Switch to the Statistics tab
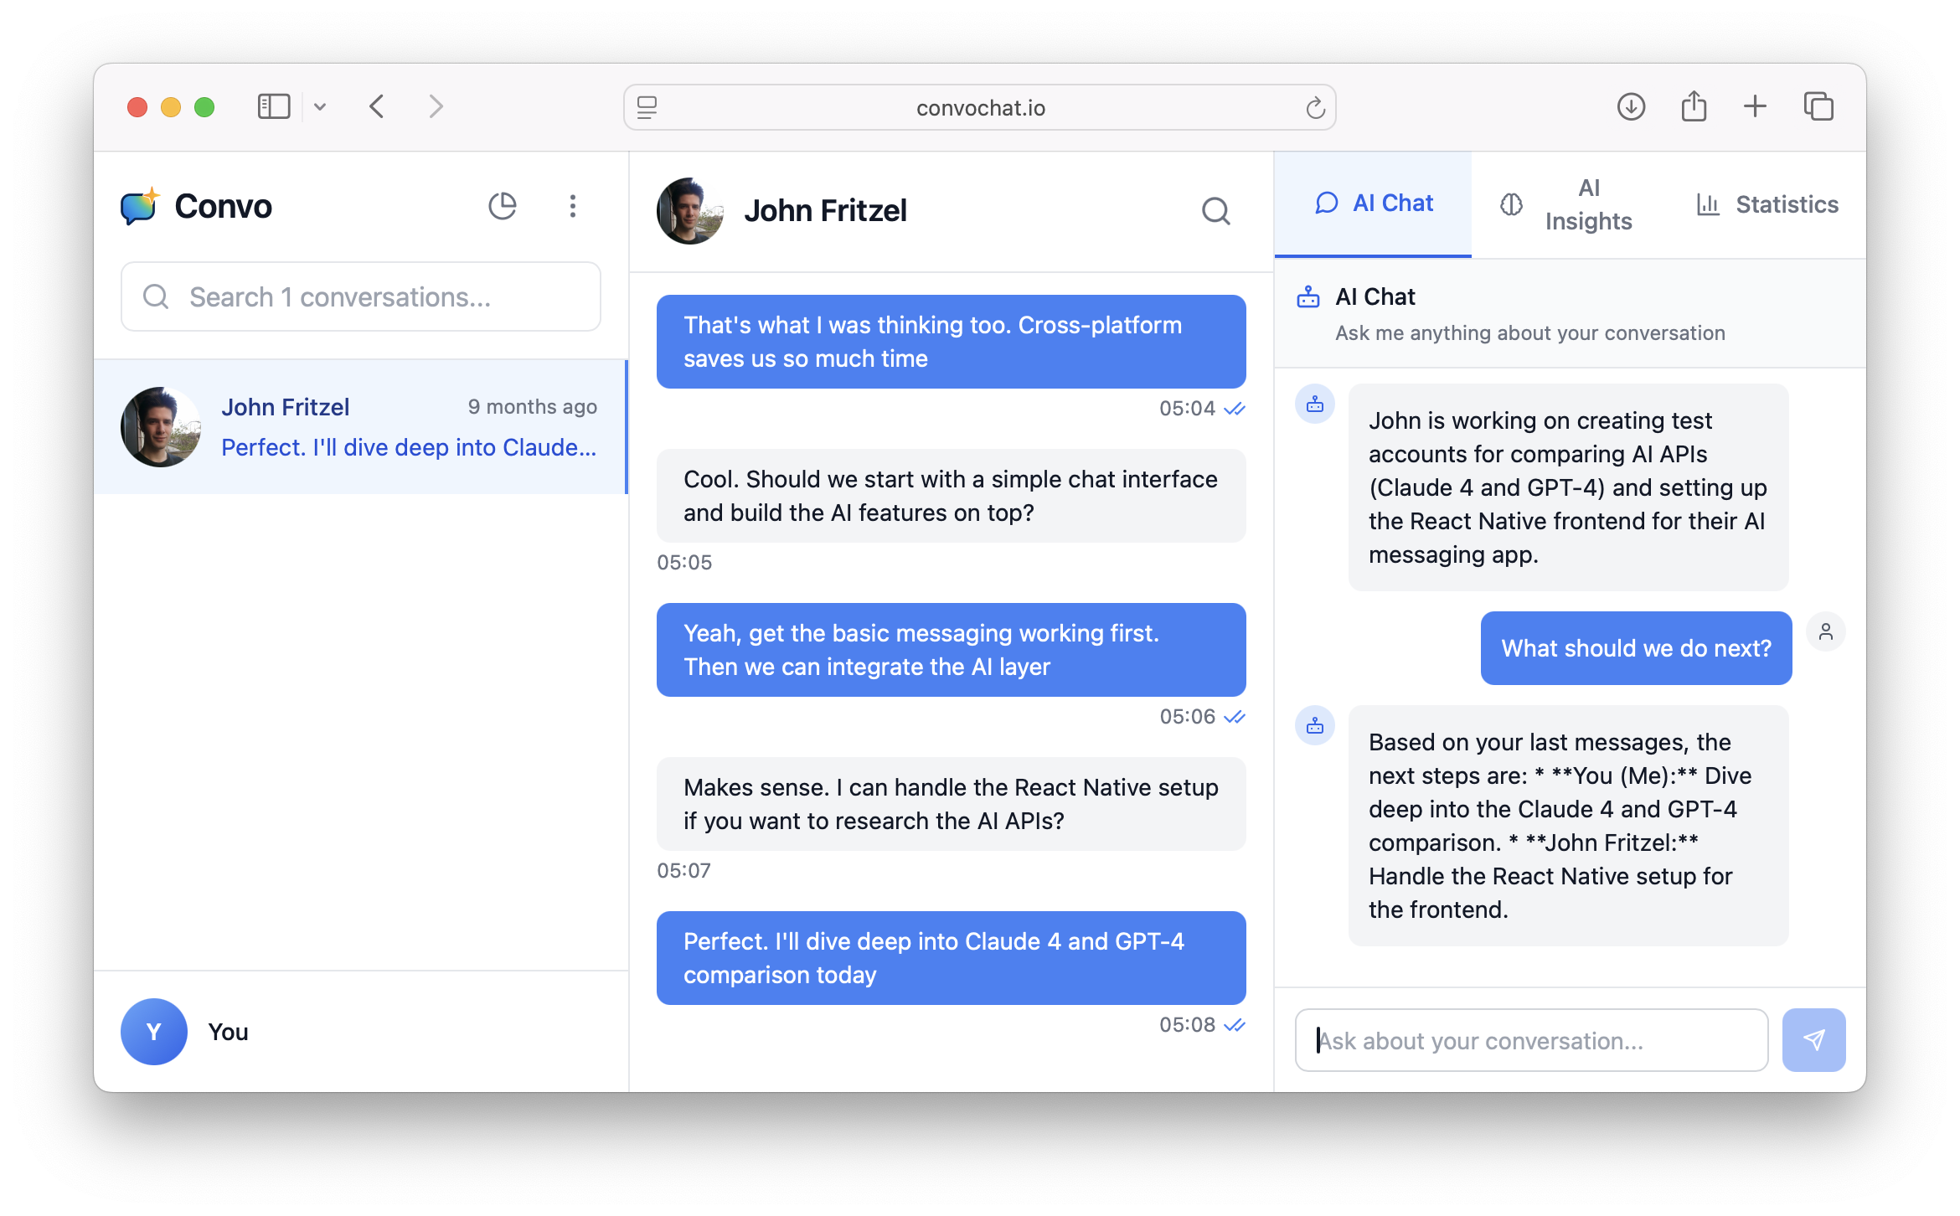The height and width of the screenshot is (1216, 1960). pyautogui.click(x=1786, y=204)
